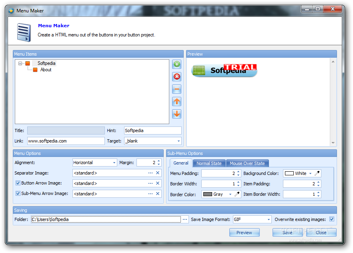Screen dimensions: 353x253
Task: Click the Preview panel scroll up arrow
Action: coord(333,62)
